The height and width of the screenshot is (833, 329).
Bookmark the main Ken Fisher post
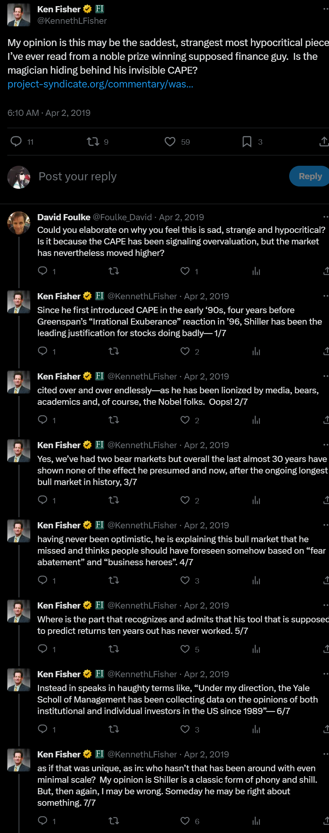pos(247,142)
